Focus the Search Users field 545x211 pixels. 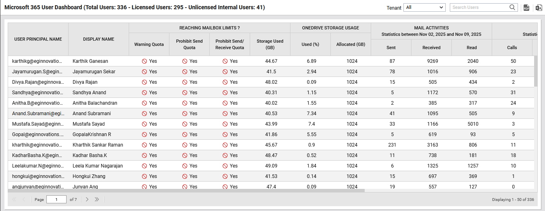pos(479,7)
